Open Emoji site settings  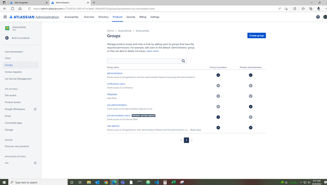click(x=21, y=116)
